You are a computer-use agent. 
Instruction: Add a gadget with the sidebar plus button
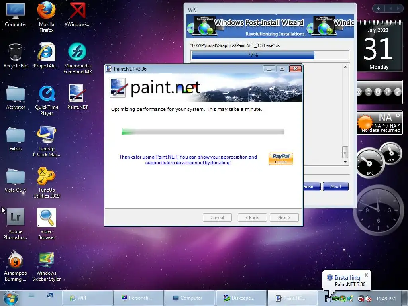click(x=378, y=8)
